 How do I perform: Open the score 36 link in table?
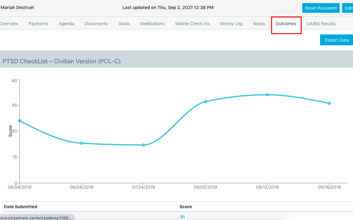(x=182, y=216)
